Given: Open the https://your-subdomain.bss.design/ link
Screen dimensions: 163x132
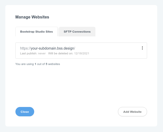Looking at the screenshot, I should pos(48,48).
